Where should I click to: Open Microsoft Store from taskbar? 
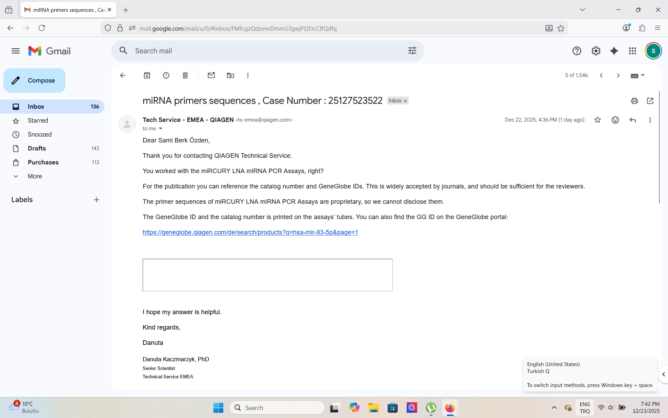[x=392, y=408]
